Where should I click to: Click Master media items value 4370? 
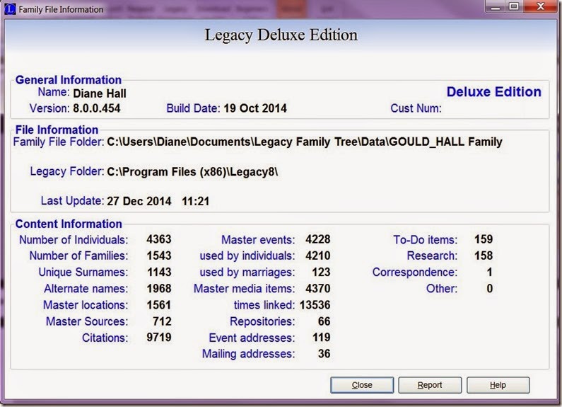point(318,289)
